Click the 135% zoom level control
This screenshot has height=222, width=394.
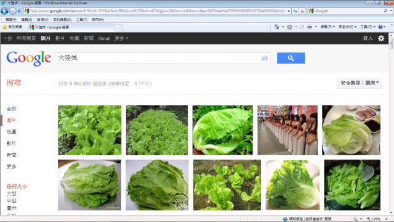pyautogui.click(x=377, y=219)
